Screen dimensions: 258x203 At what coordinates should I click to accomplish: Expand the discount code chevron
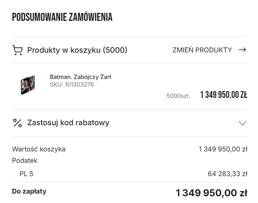pos(242,123)
